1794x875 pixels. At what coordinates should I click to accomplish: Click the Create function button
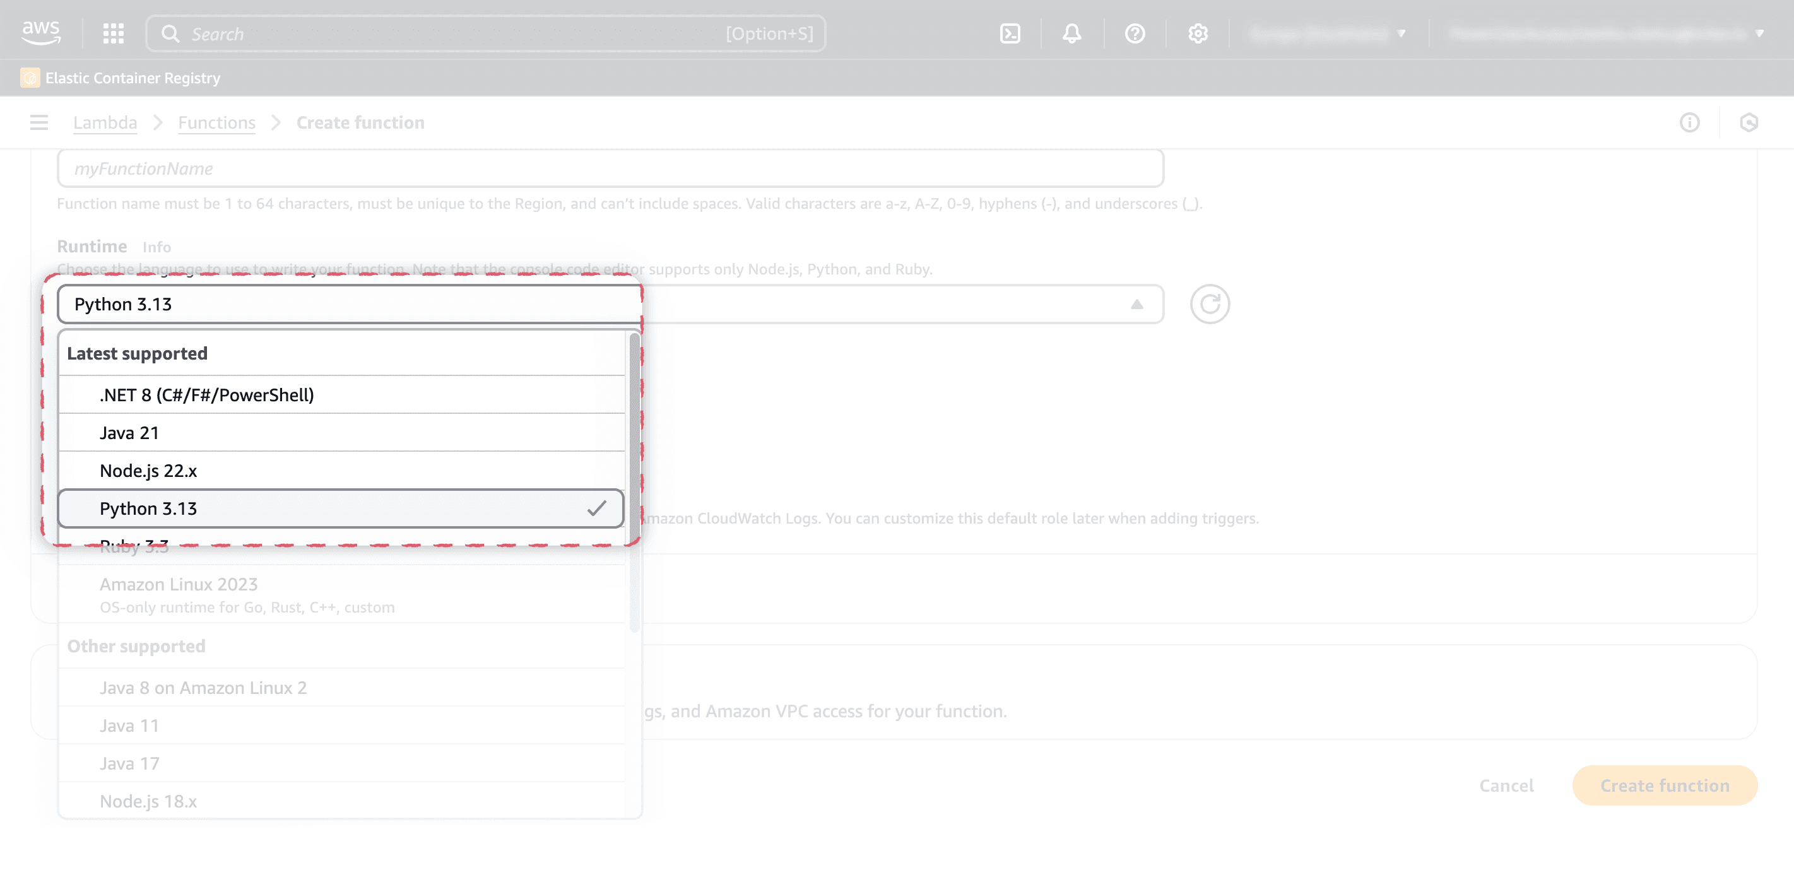1665,786
